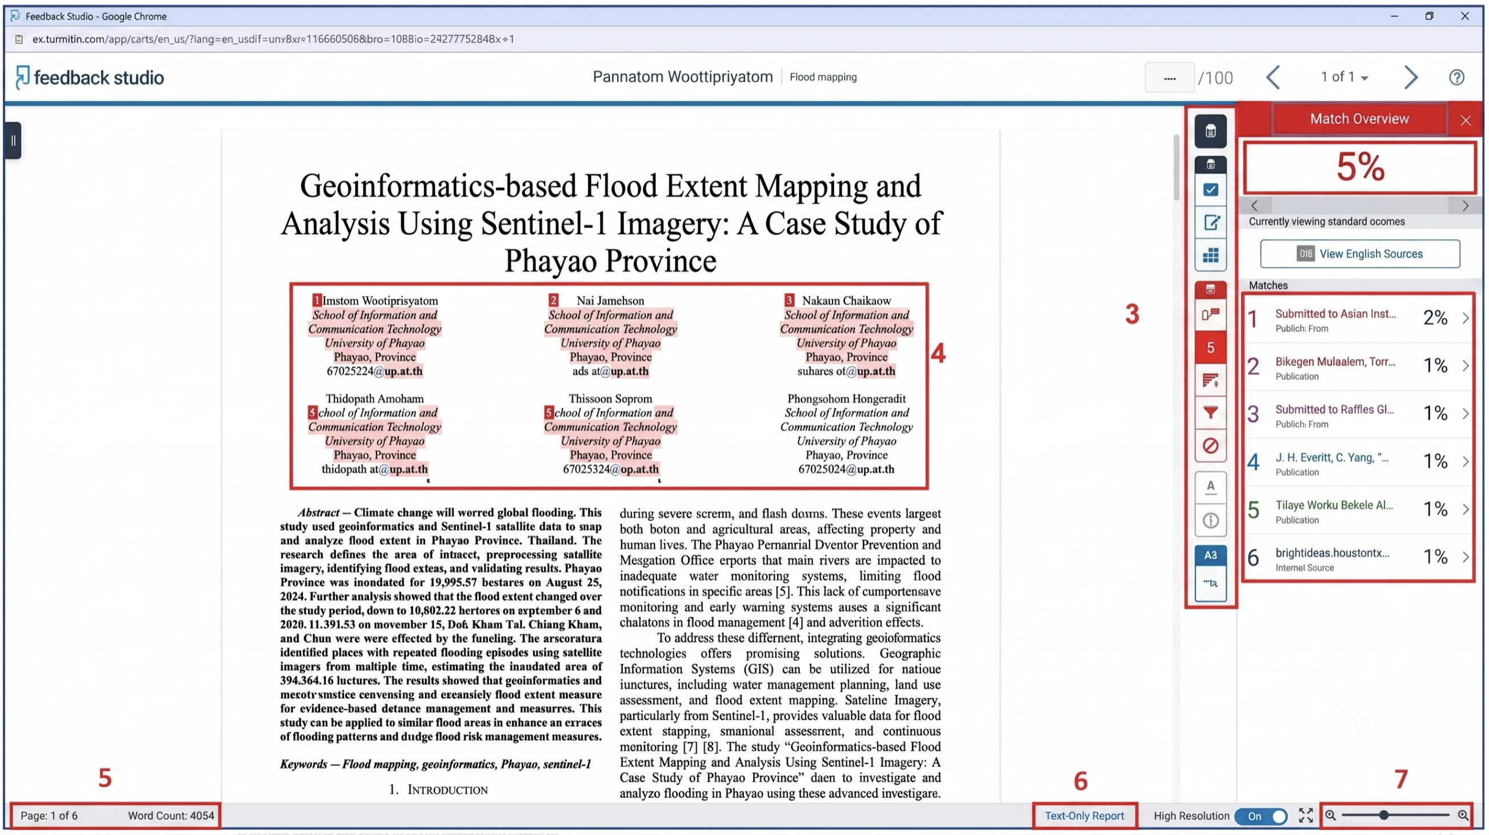The width and height of the screenshot is (1489, 835).
Task: Click the site info icon in address bar
Action: click(18, 39)
